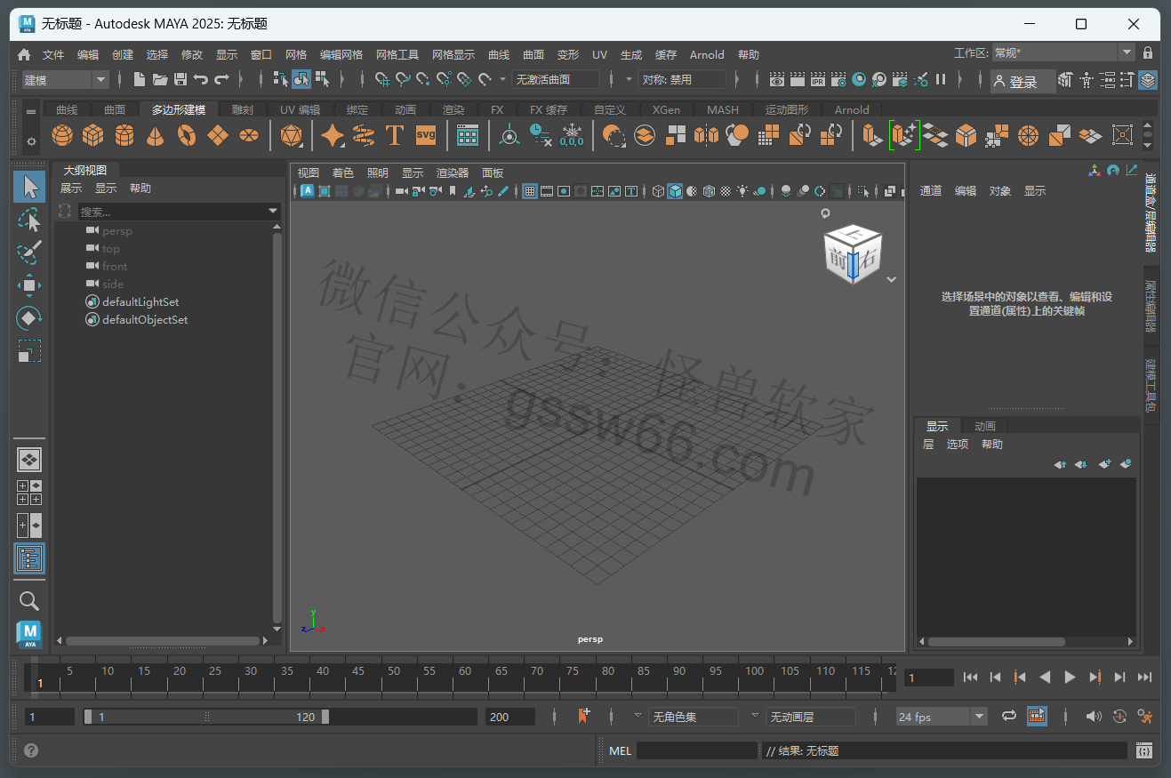
Task: Switch to the 雕刻 shelf tab
Action: 242,109
